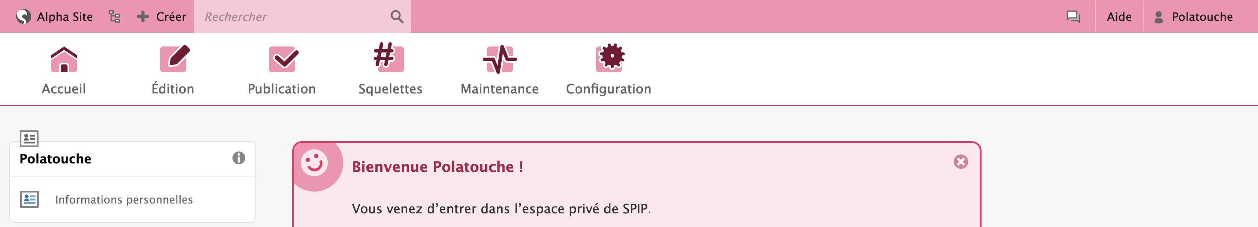Open the Informations personnelles link
1258x227 pixels.
pos(123,199)
